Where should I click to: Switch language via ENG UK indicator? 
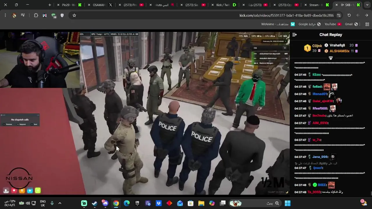[43, 203]
